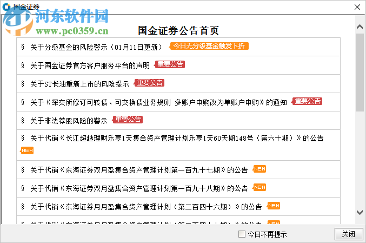
Task: Click the scrollbar up arrow
Action: [360, 27]
